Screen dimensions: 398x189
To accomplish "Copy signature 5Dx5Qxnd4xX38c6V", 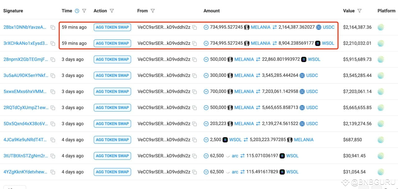I will pyautogui.click(x=53, y=124).
